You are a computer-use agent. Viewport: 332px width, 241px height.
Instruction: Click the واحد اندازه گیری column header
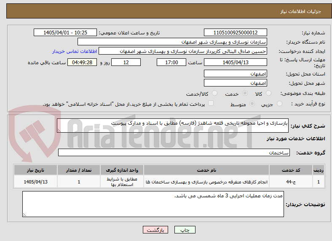tap(122, 170)
